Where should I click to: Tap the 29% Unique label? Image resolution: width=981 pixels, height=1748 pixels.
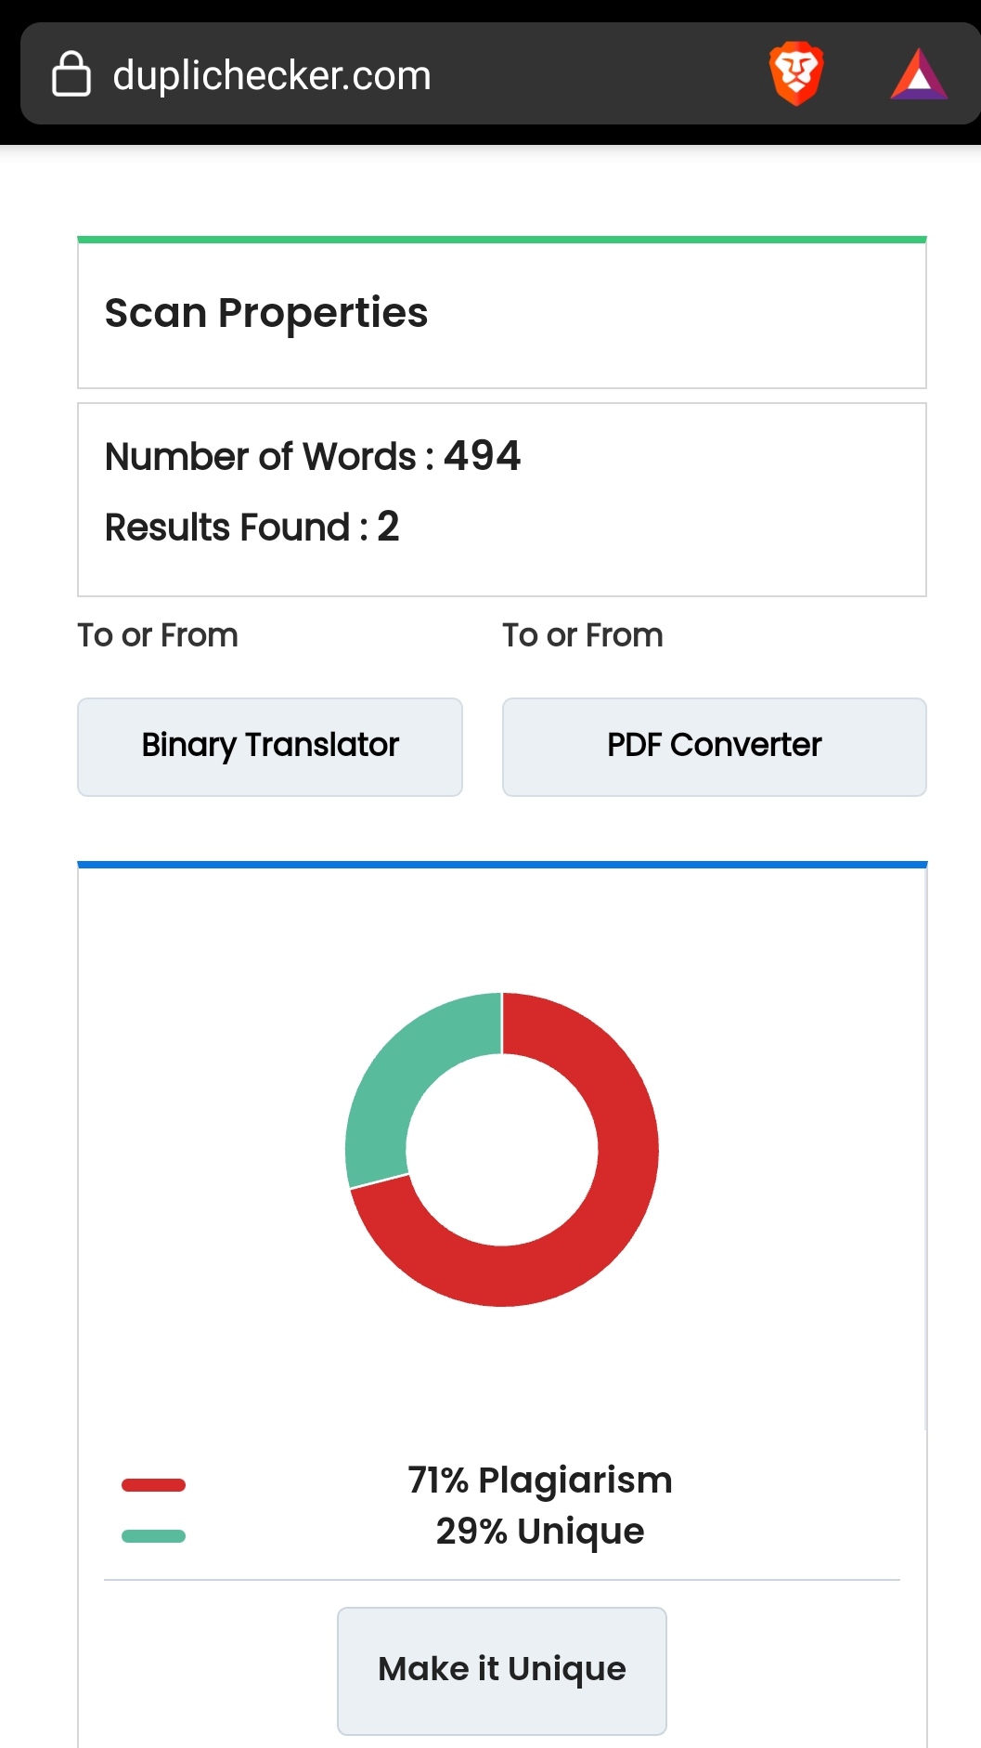click(x=540, y=1531)
